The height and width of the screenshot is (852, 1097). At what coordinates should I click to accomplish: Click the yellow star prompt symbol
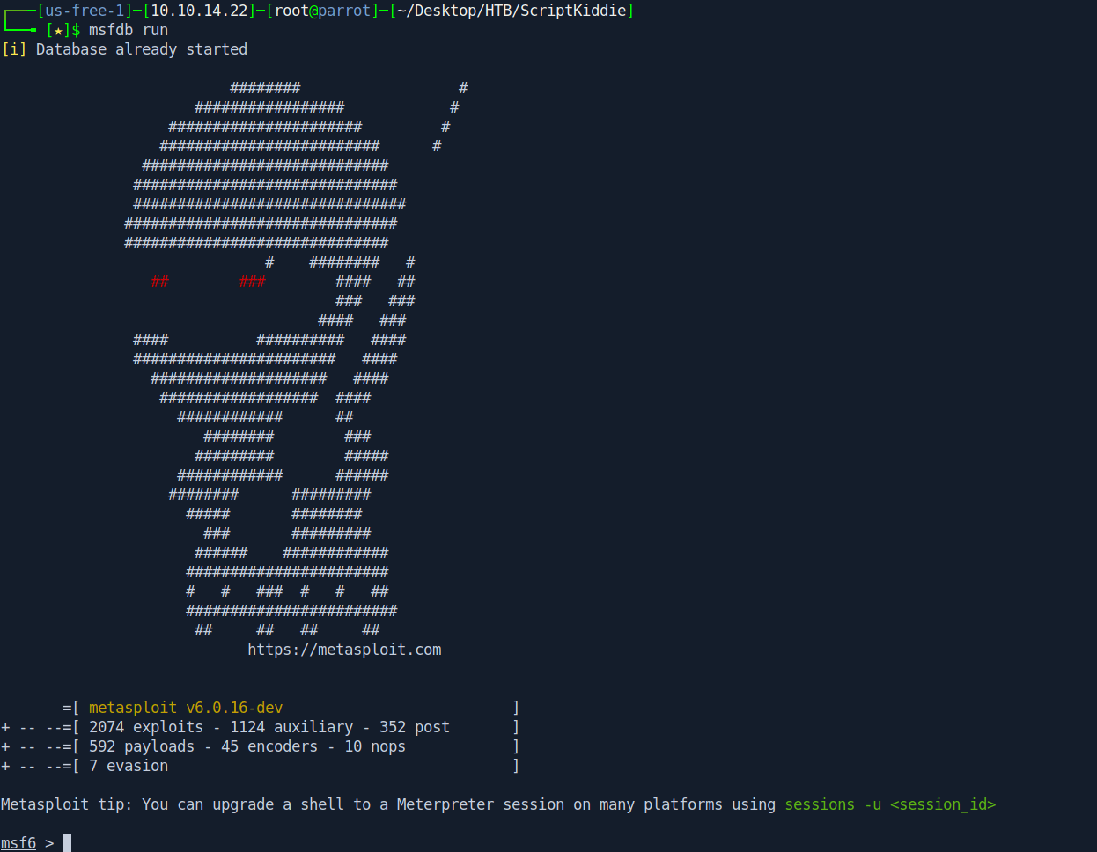(58, 30)
